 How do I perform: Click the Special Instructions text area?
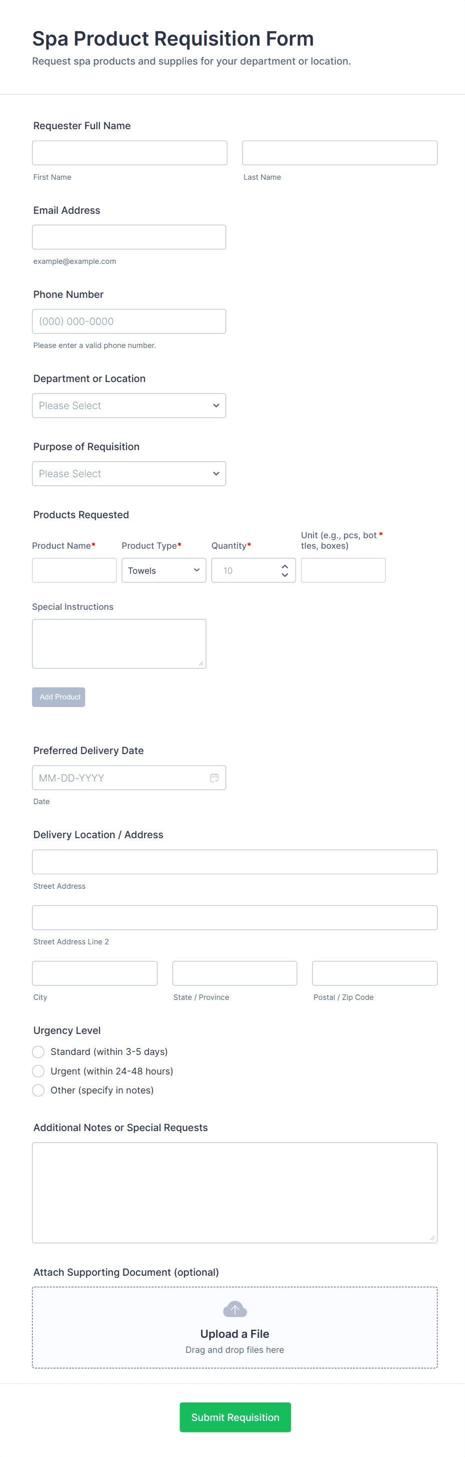tap(118, 644)
